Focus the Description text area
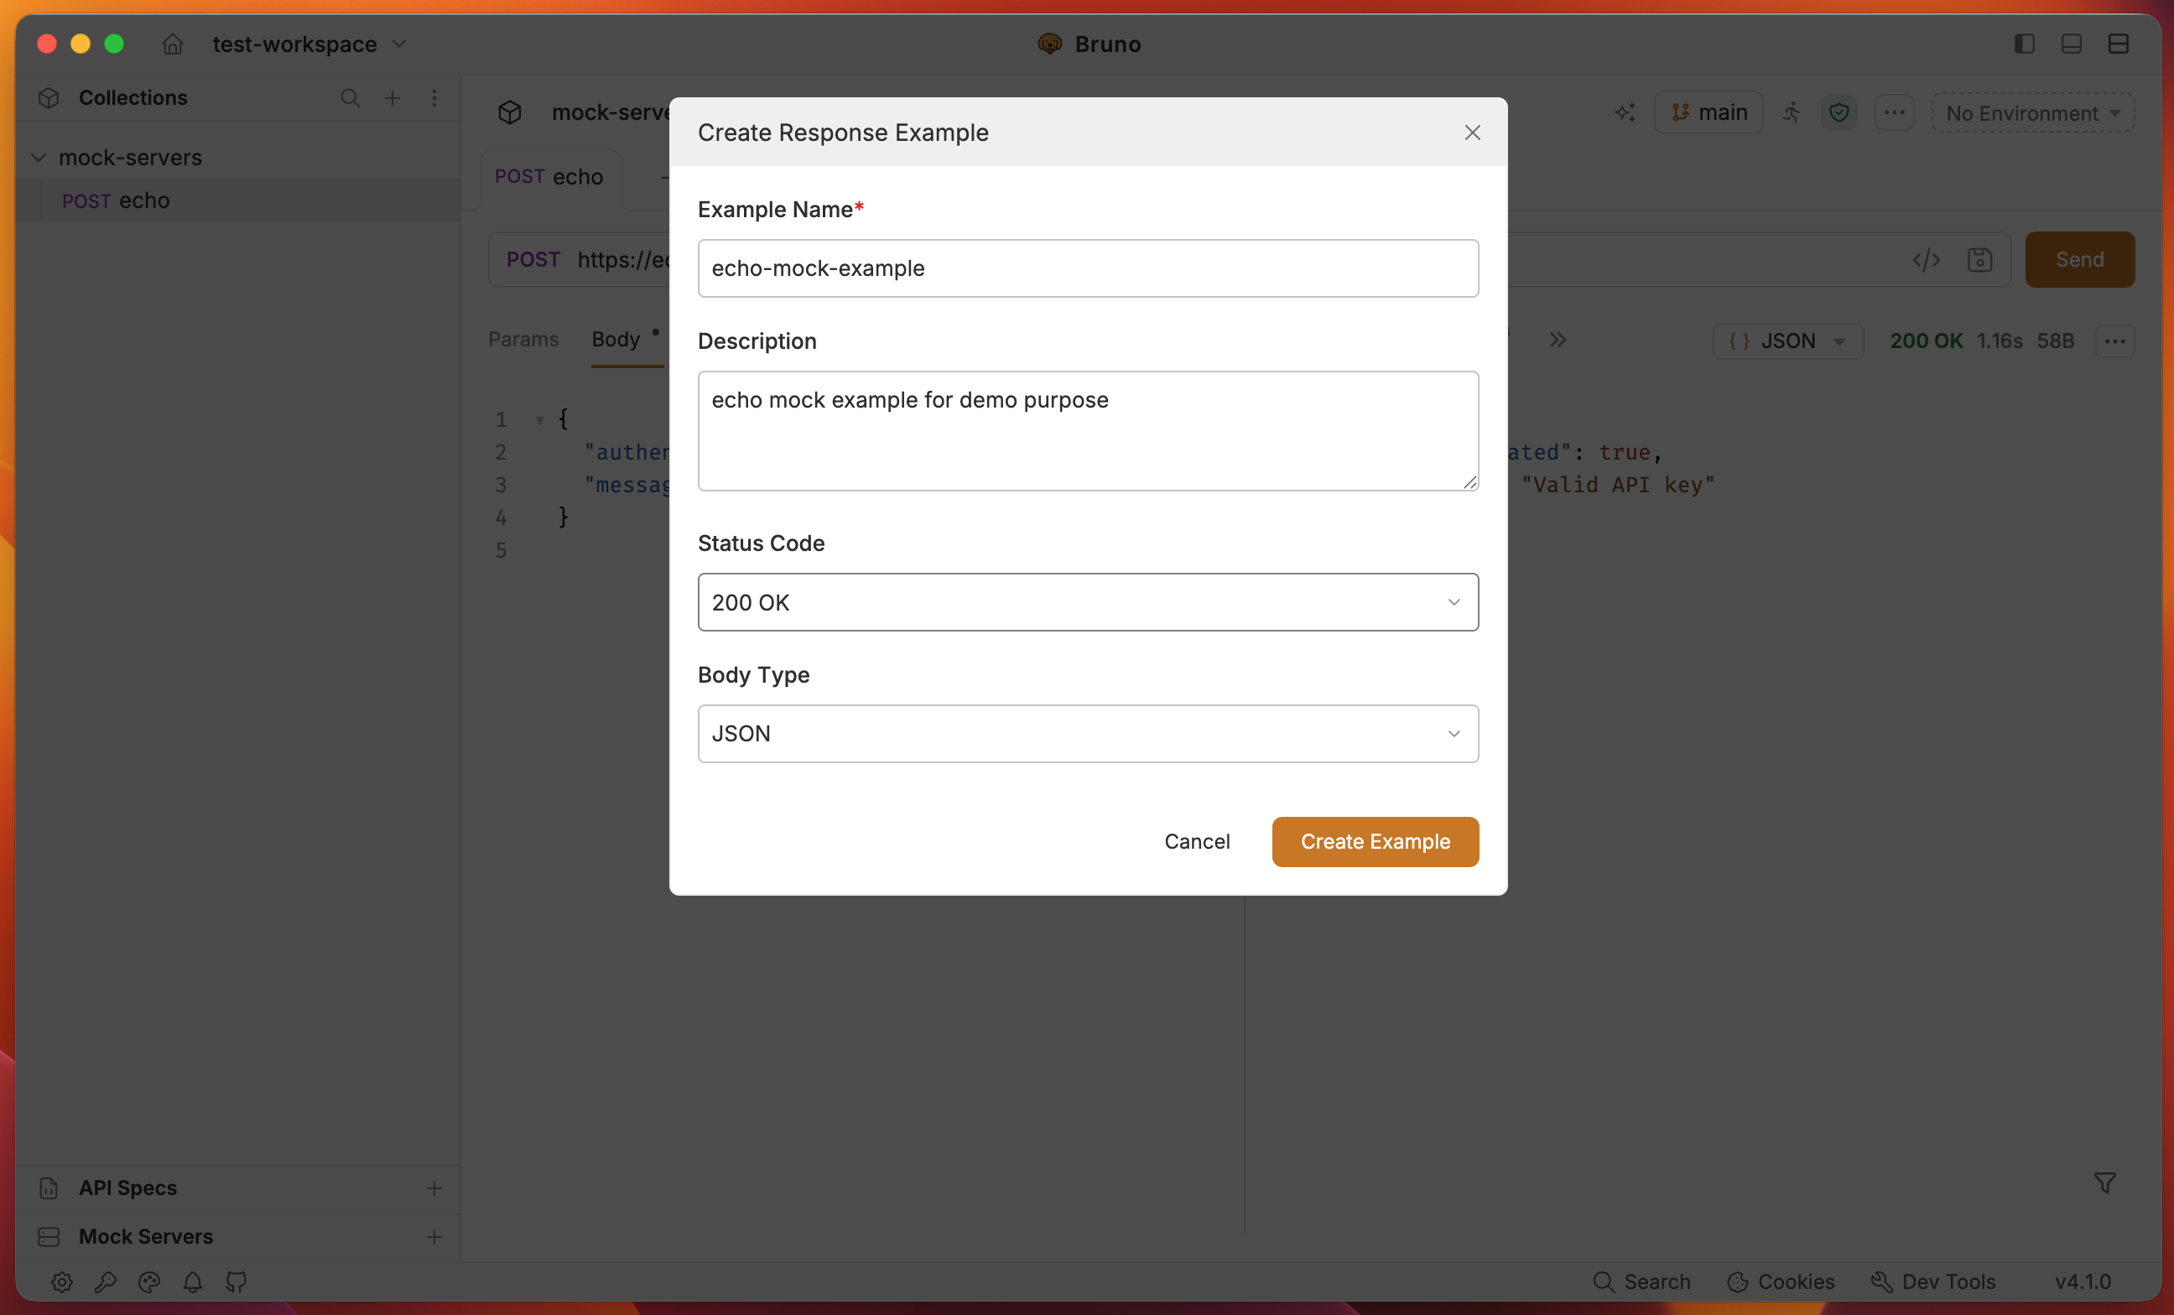This screenshot has height=1315, width=2174. pos(1088,430)
